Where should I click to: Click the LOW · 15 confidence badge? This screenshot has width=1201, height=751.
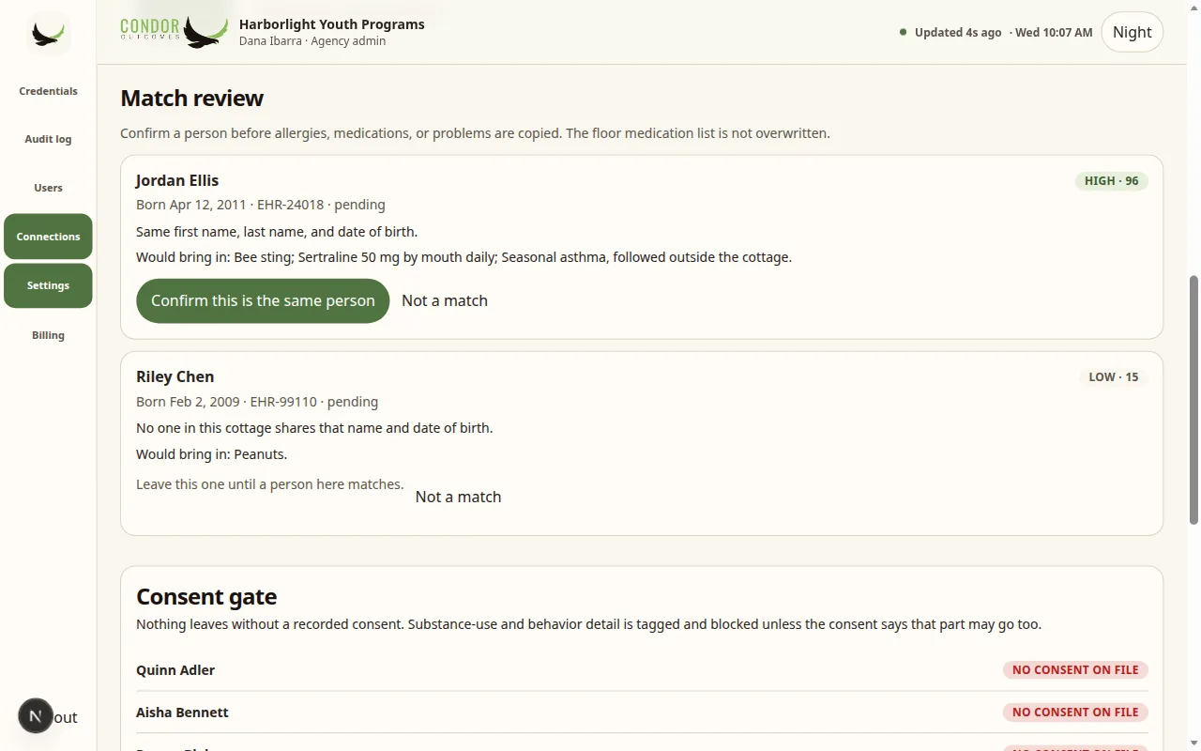click(x=1114, y=376)
